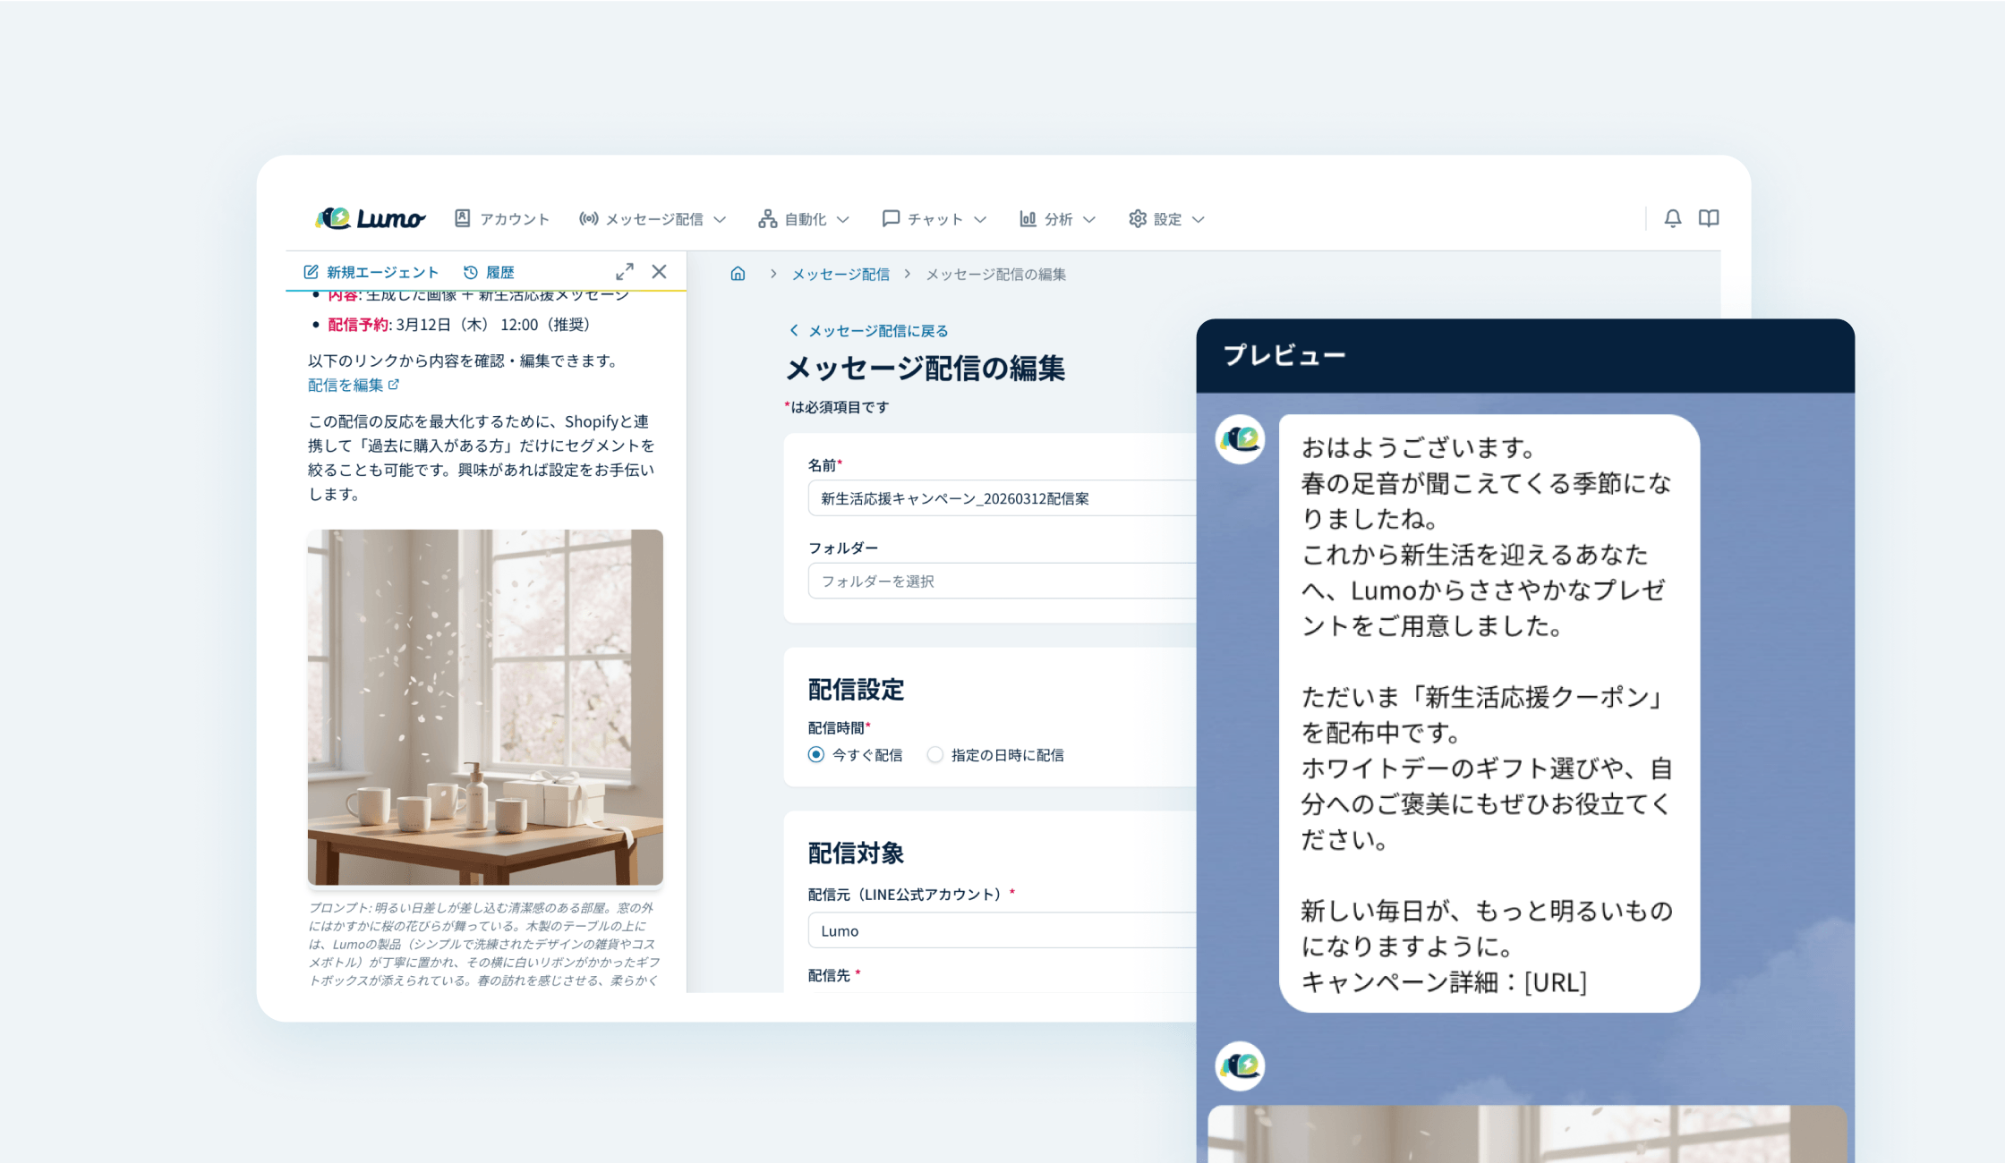The width and height of the screenshot is (2005, 1163).
Task: Select the generated room image thumbnail
Action: click(484, 706)
